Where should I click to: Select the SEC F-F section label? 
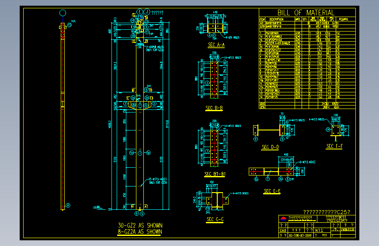(x=334, y=146)
